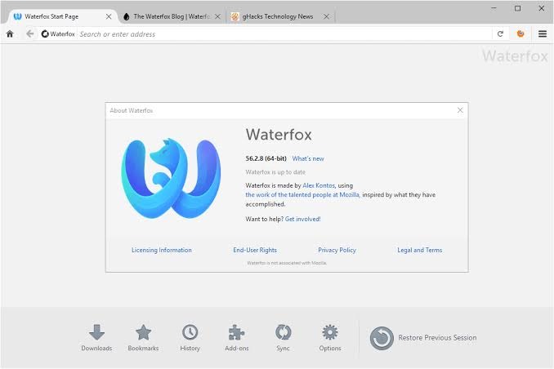Switch to gHacks Technology News tab

280,16
